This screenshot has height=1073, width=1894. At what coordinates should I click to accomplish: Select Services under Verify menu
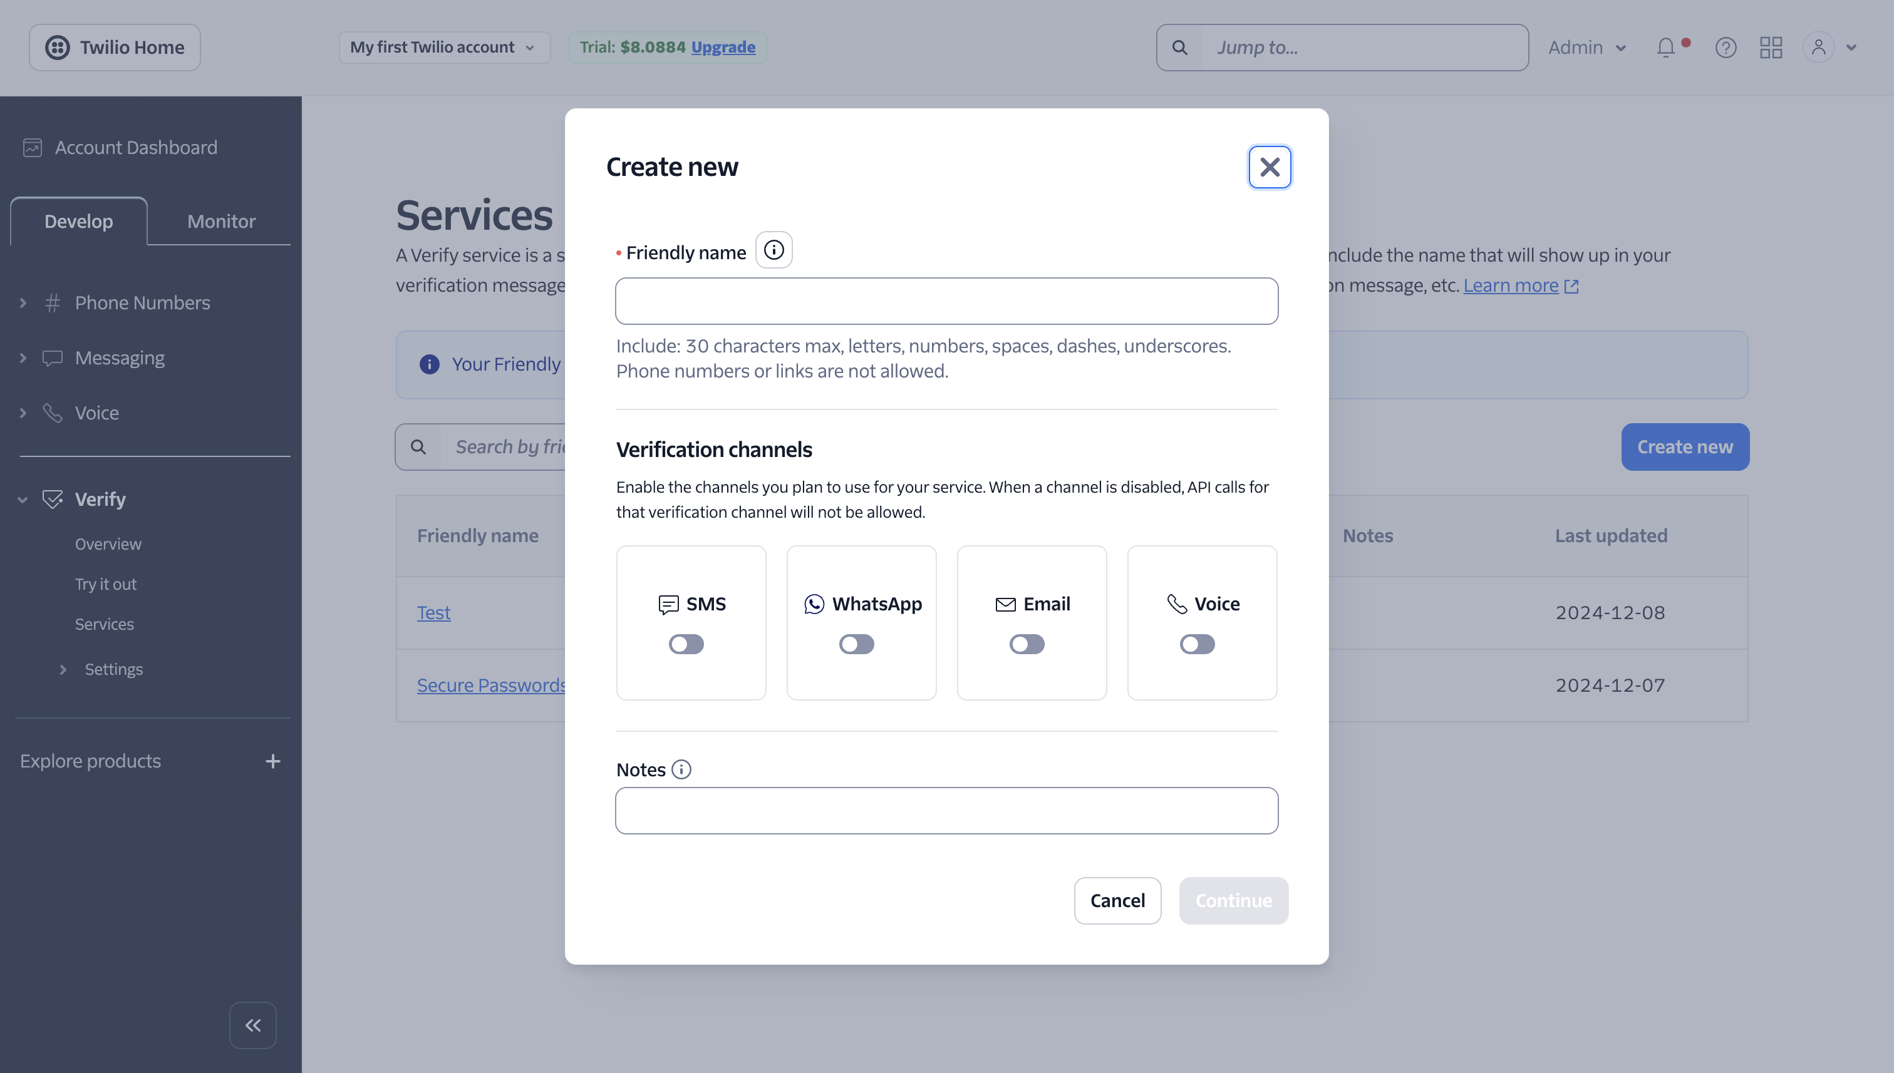(x=104, y=624)
